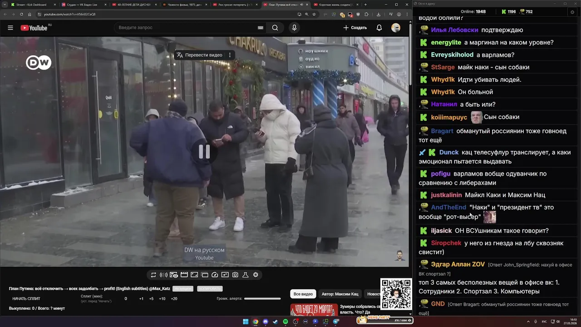Select the Автор: Максим Кац chip
This screenshot has height=327, width=581.
340,294
